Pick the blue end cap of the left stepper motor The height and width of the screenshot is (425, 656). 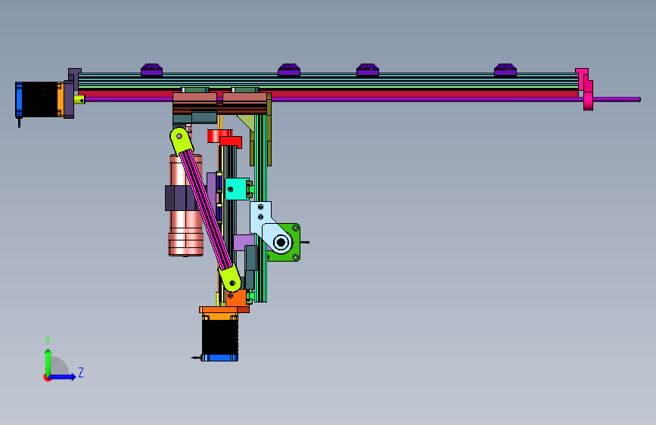pyautogui.click(x=18, y=100)
